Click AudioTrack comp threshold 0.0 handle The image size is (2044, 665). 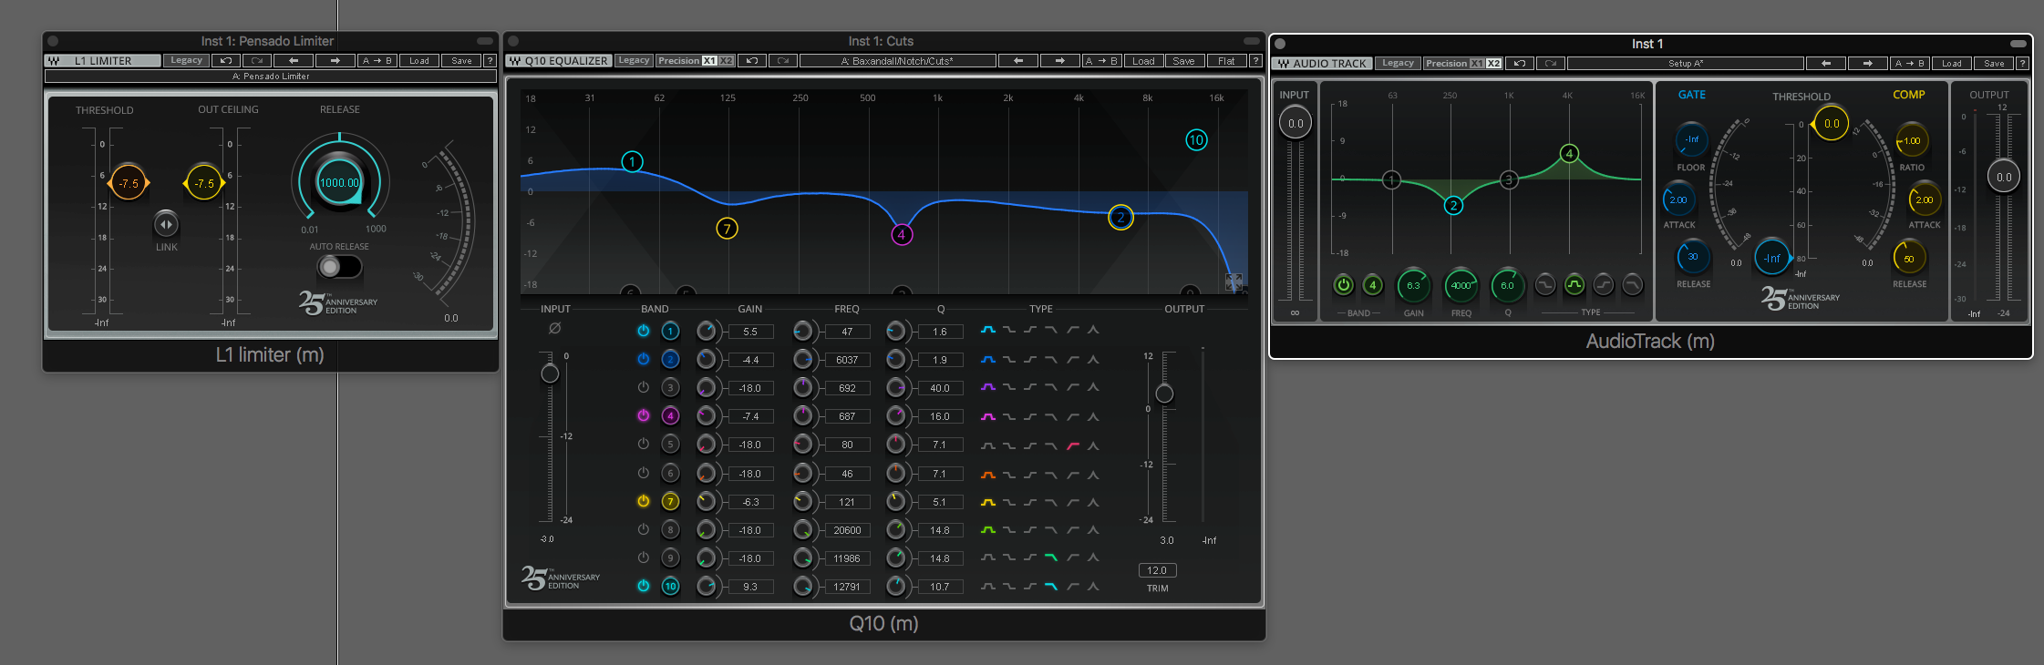coord(1831,123)
